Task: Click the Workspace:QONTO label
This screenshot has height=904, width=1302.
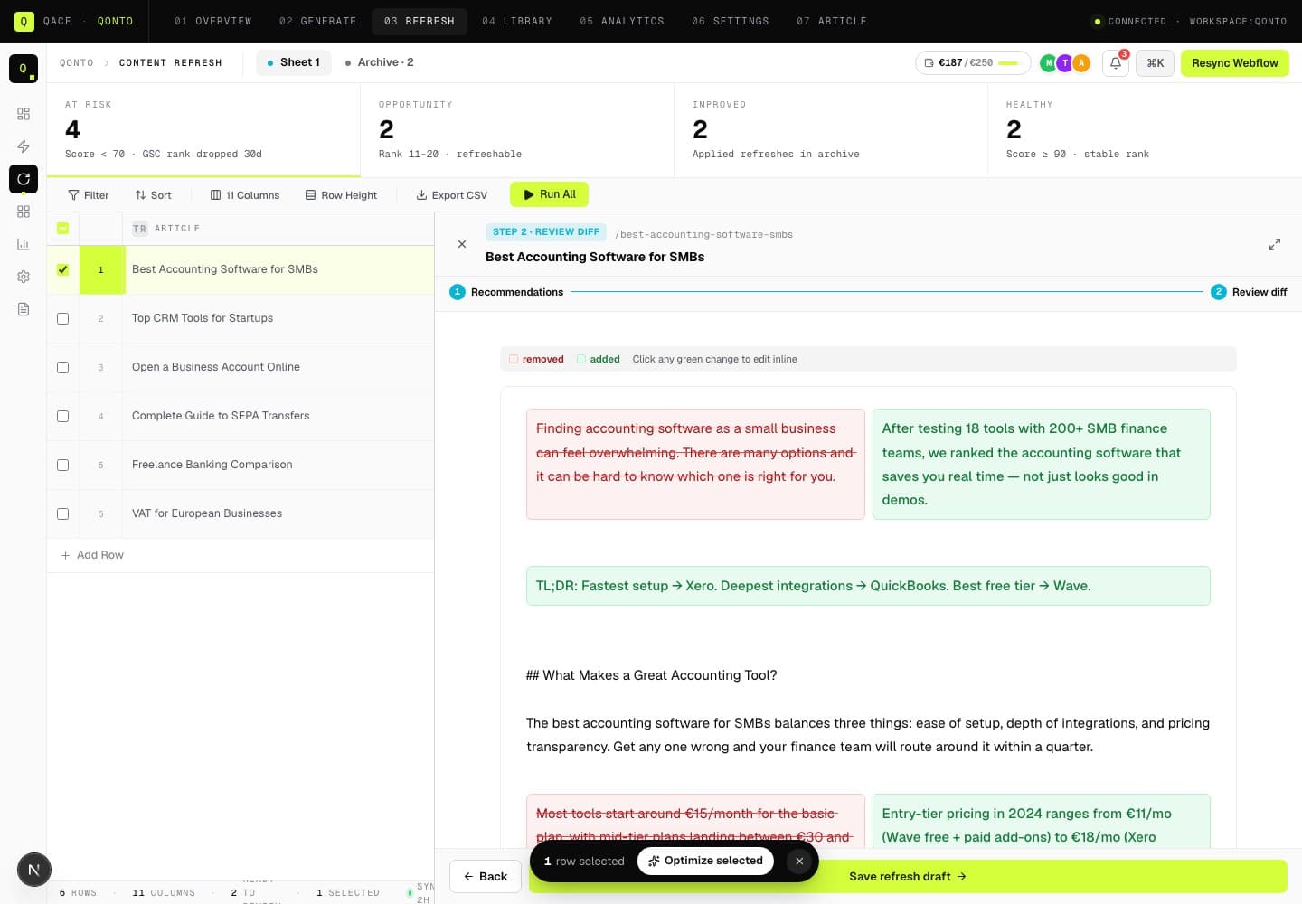Action: tap(1238, 21)
